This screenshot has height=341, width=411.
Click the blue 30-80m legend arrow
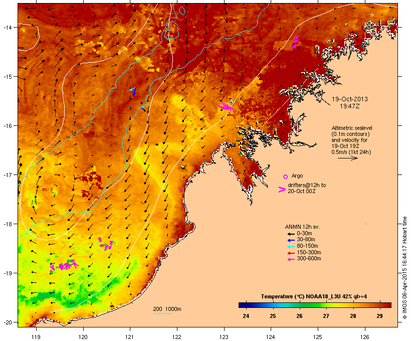tap(291, 240)
